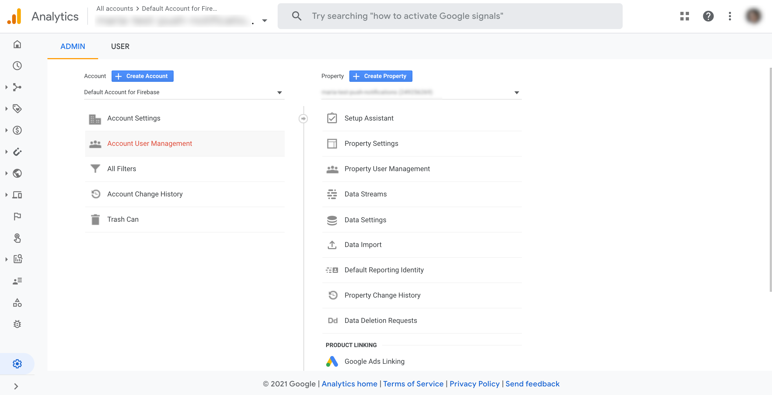Click the user profile avatar

pyautogui.click(x=753, y=16)
